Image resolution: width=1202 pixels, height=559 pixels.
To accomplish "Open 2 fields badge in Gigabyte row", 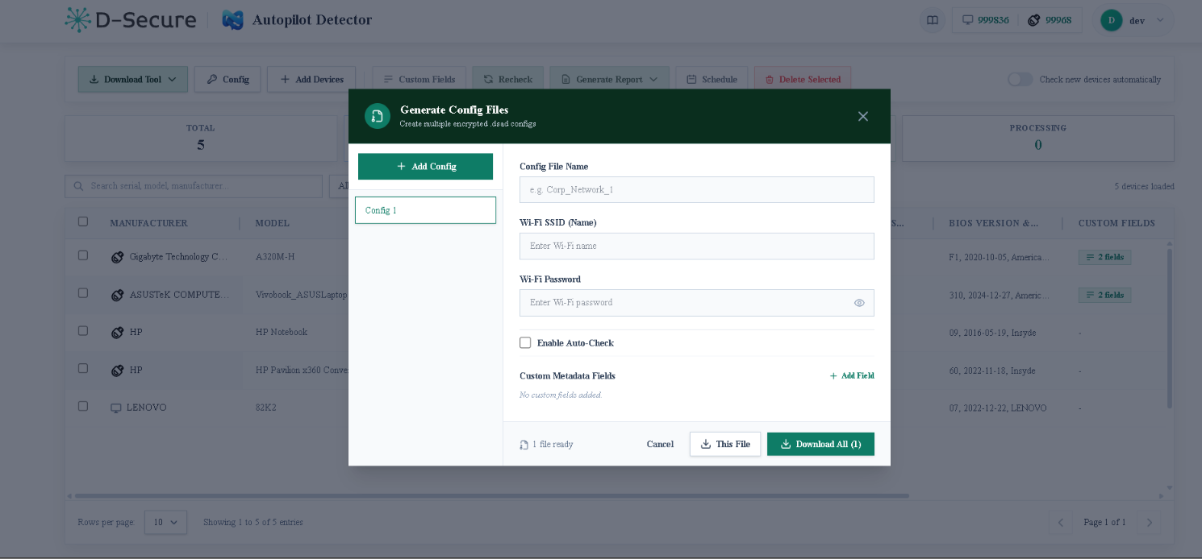I will 1105,258.
